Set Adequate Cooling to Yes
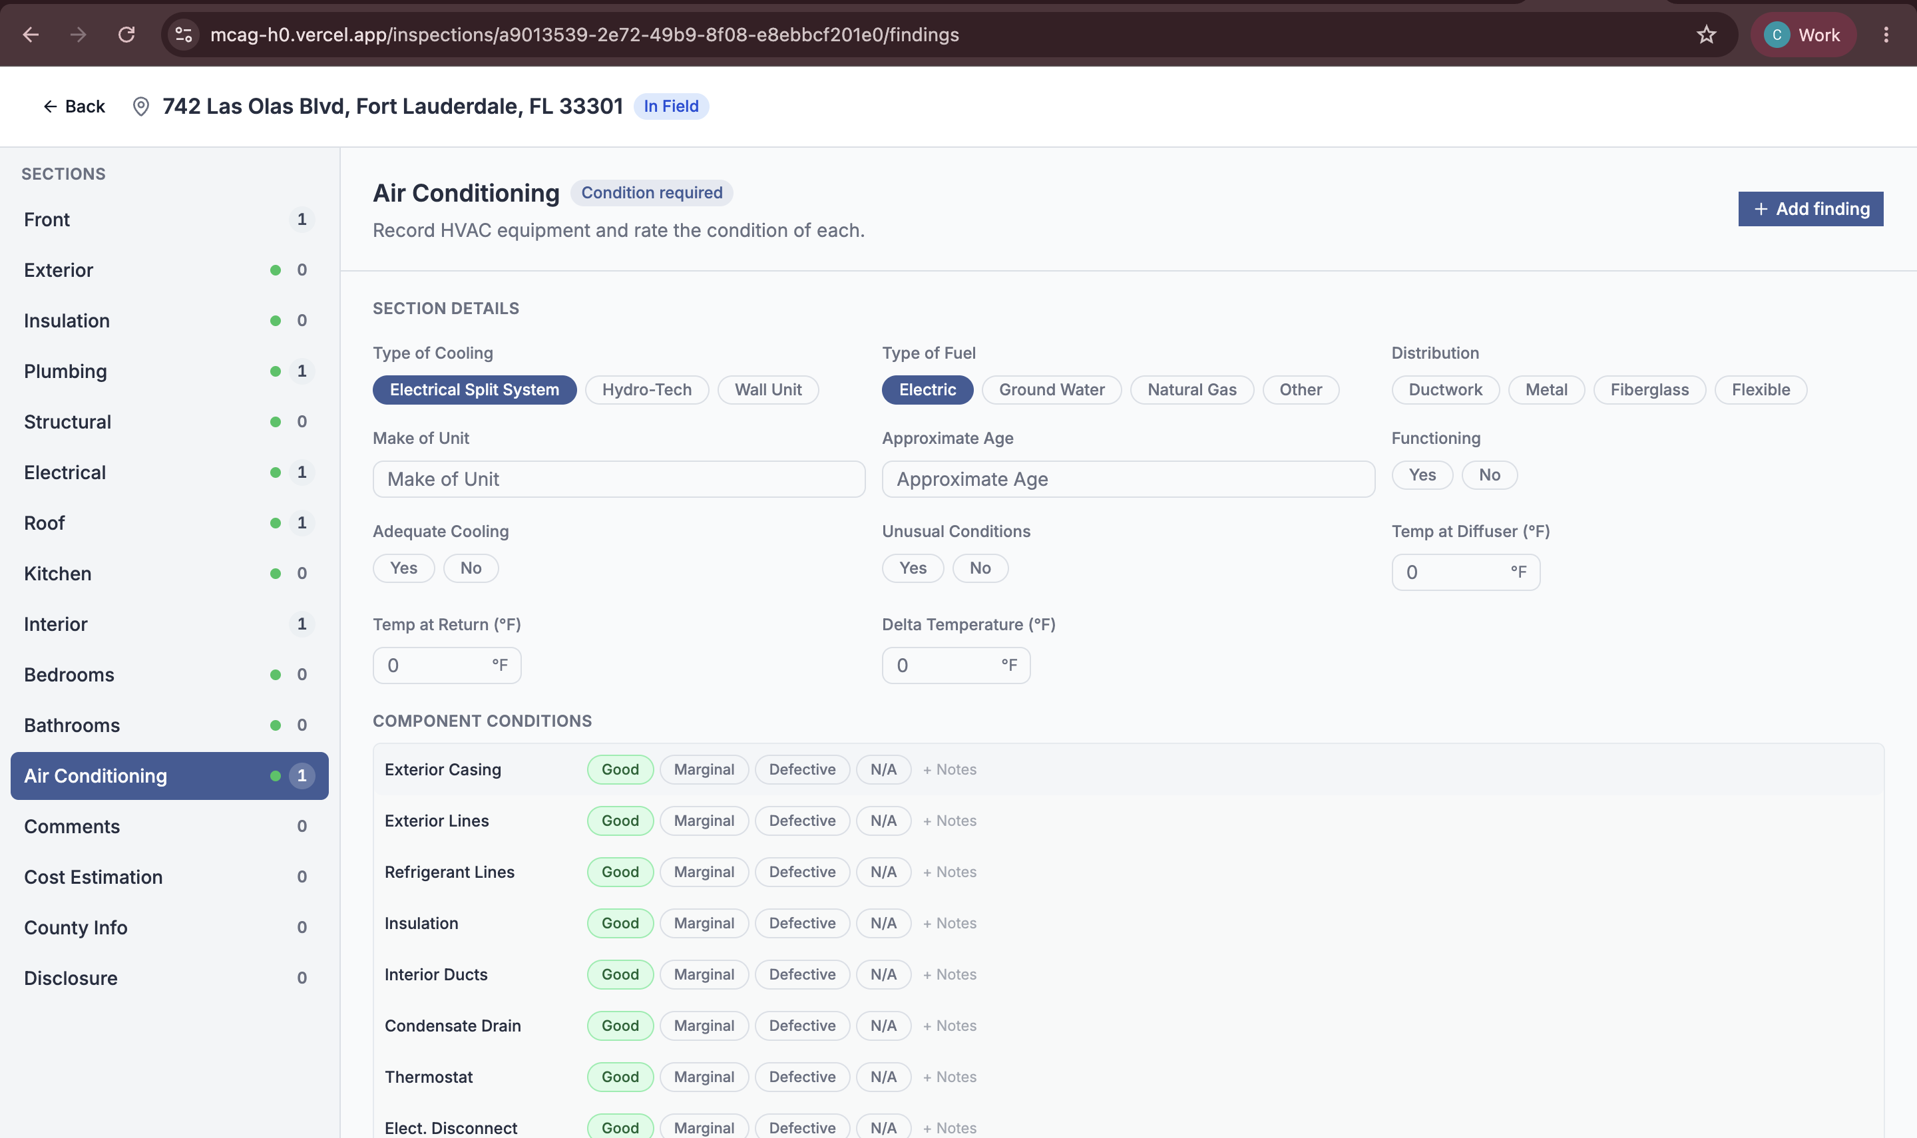The image size is (1917, 1138). pyautogui.click(x=403, y=568)
